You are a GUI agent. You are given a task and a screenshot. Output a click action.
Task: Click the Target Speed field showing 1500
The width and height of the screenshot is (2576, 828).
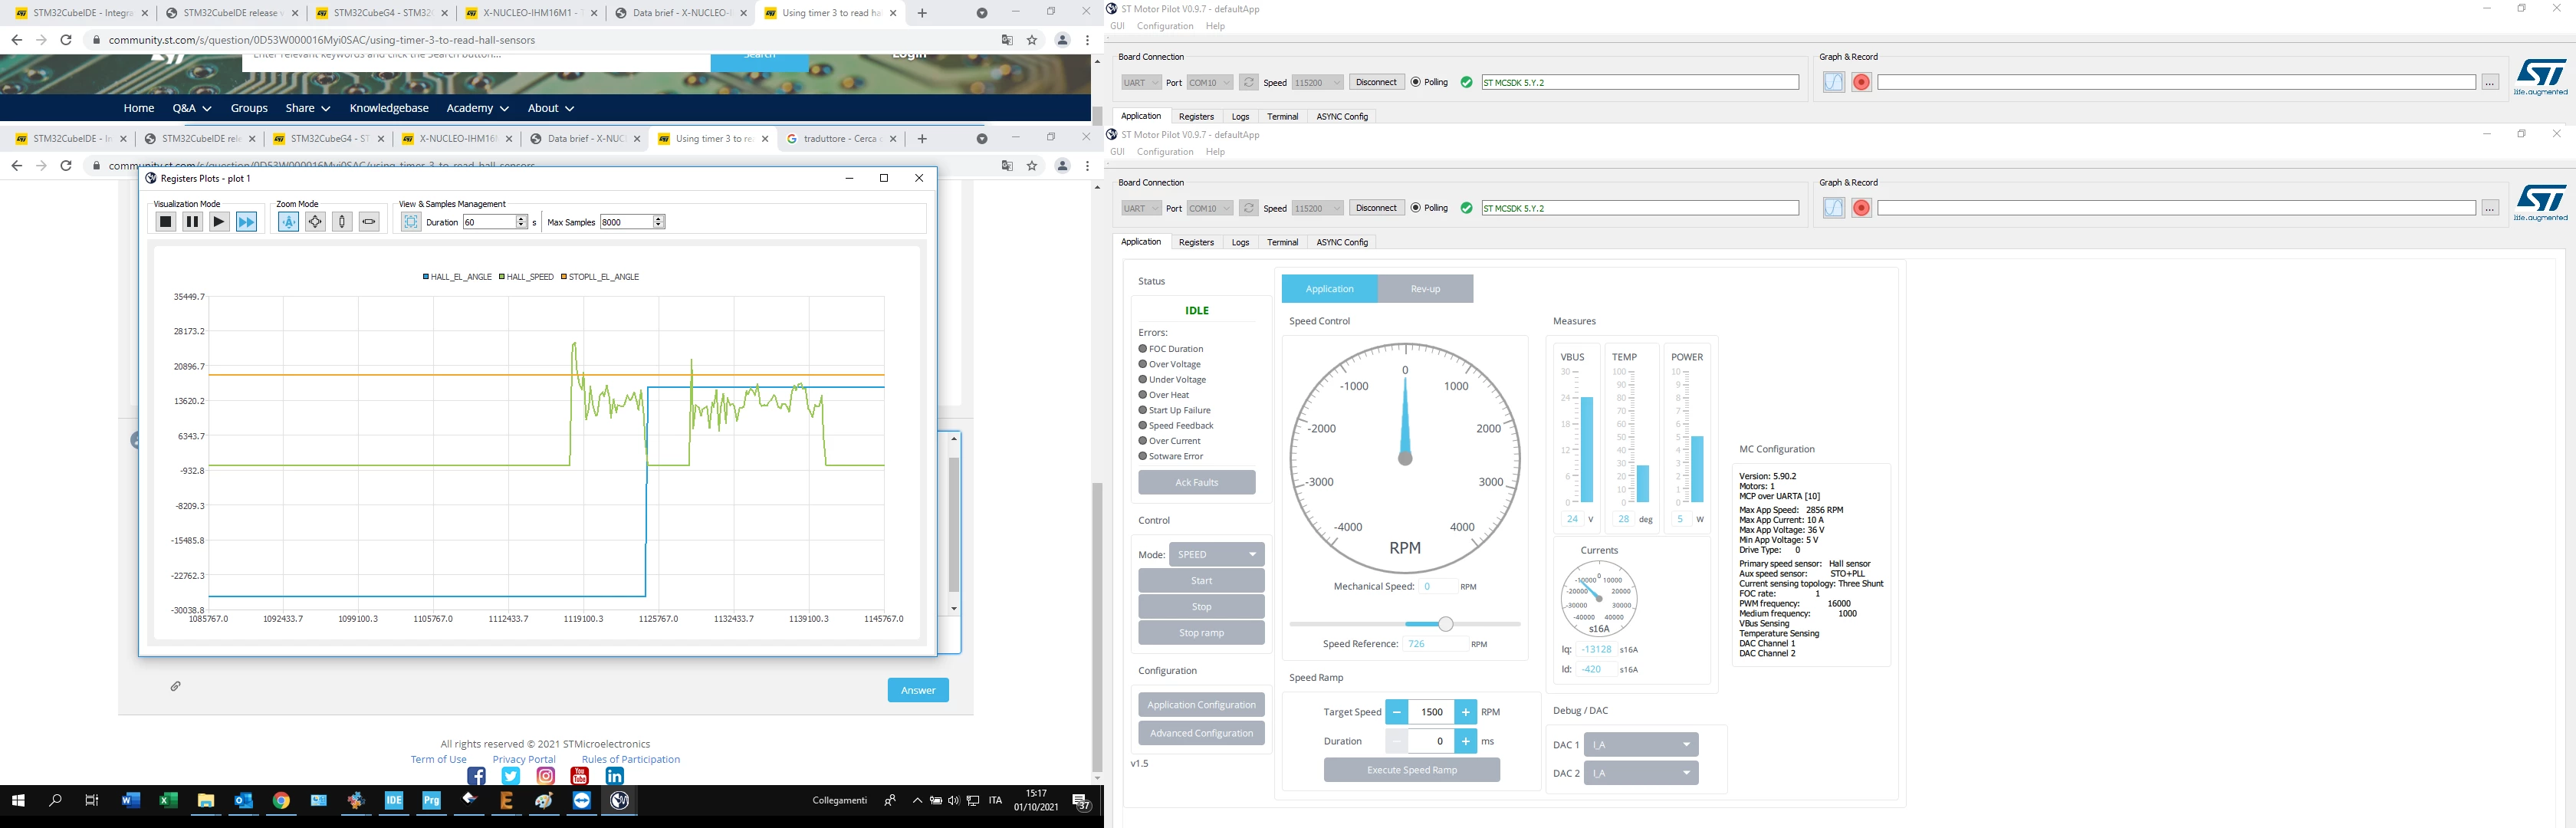pyautogui.click(x=1431, y=712)
